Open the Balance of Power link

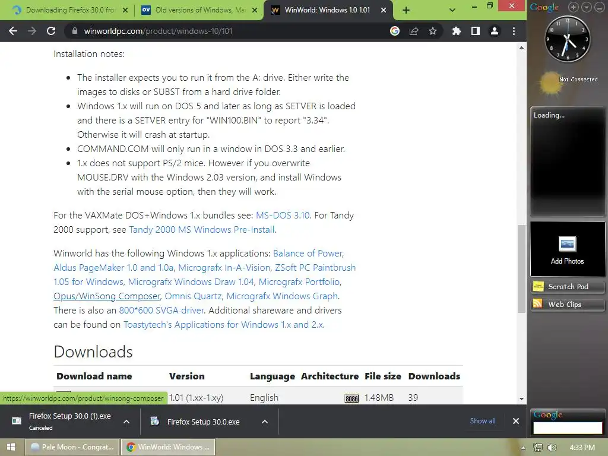coord(308,253)
